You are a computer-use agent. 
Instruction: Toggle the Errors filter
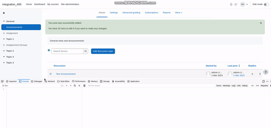tap(219, 86)
